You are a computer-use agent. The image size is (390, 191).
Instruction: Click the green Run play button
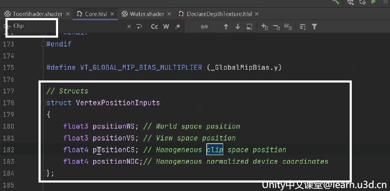pos(373,2)
